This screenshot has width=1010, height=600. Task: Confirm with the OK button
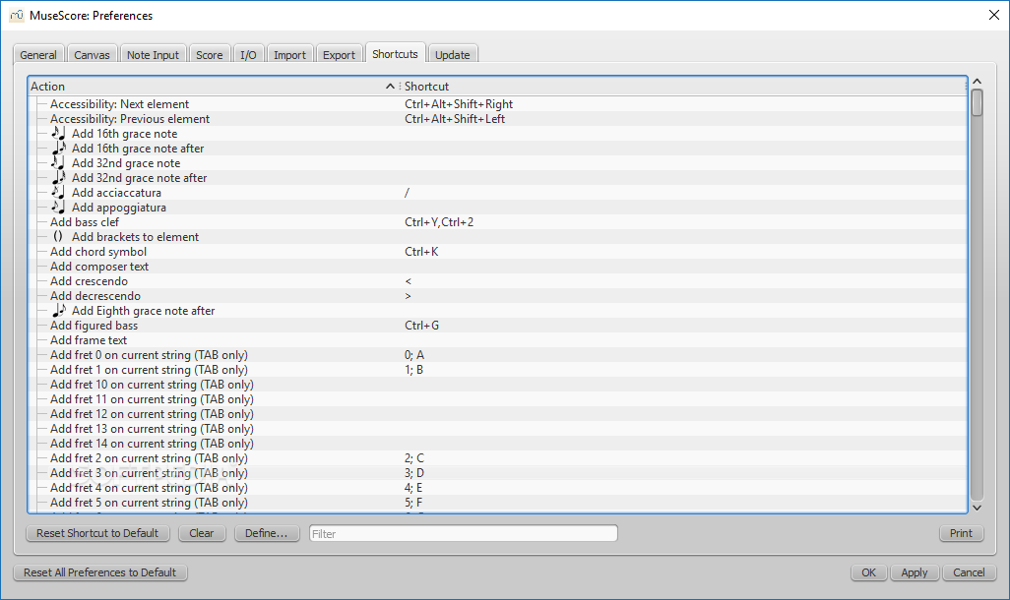tap(868, 572)
